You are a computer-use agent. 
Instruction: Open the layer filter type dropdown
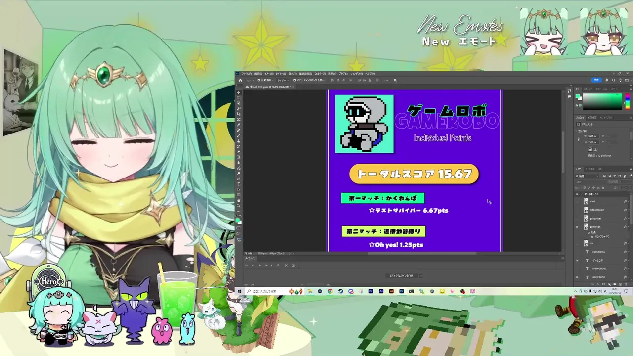[587, 176]
